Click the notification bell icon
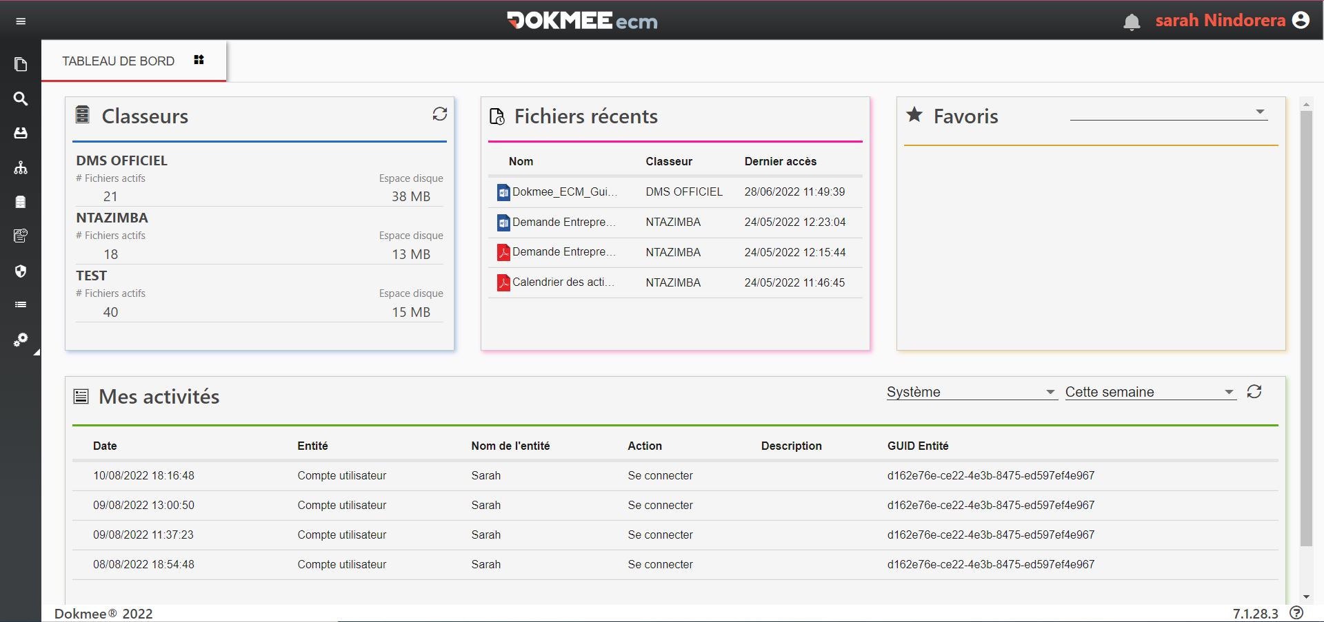Viewport: 1324px width, 622px height. 1132,22
